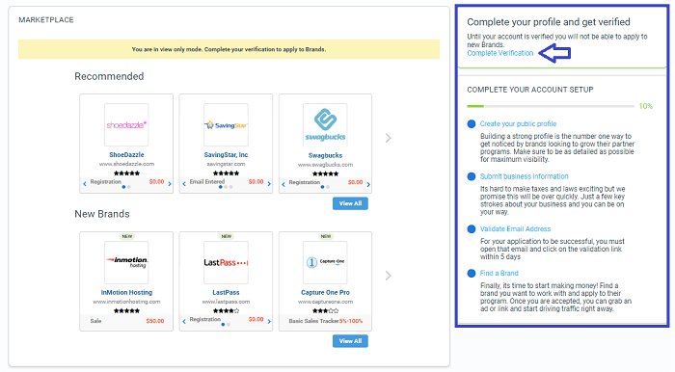
Task: Open Submit business information step
Action: click(524, 176)
